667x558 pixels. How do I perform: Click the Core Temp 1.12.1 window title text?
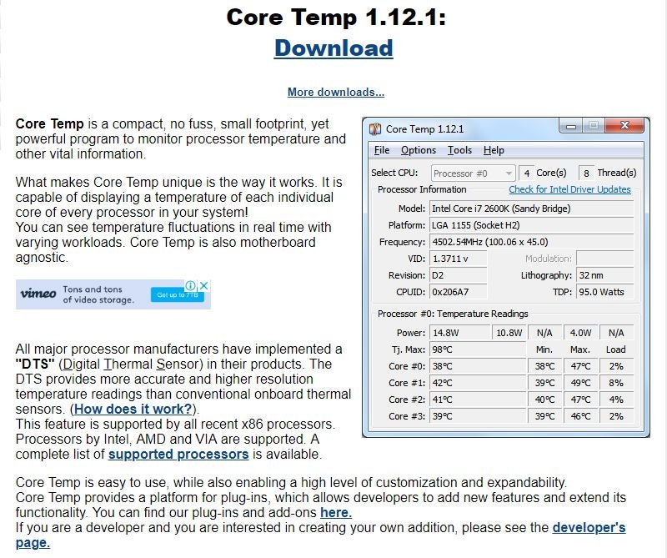[x=424, y=129]
